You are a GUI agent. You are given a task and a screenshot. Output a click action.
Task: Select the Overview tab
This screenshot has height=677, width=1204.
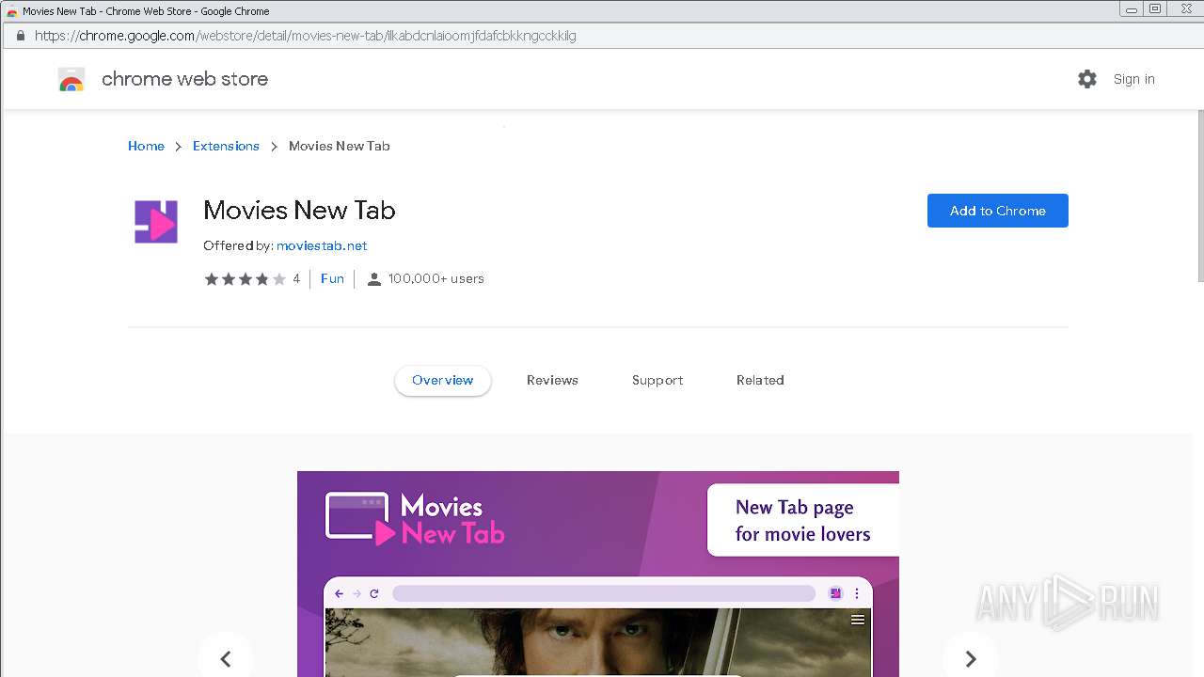443,380
